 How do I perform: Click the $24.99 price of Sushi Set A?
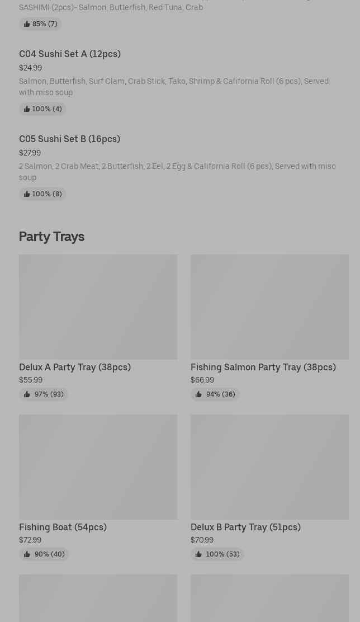[x=30, y=68]
